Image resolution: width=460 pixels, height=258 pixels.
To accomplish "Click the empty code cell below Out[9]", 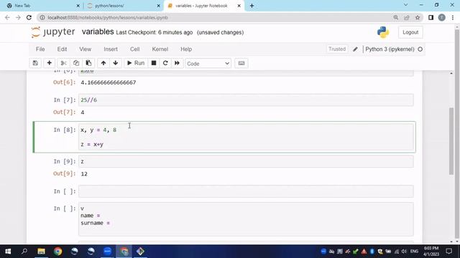I will coord(246,191).
